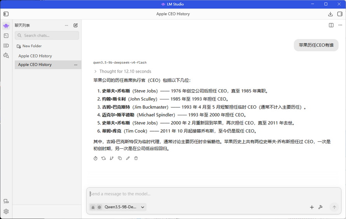Open the Chat section purple robot icon
This screenshot has height=219, width=346.
pyautogui.click(x=6, y=26)
